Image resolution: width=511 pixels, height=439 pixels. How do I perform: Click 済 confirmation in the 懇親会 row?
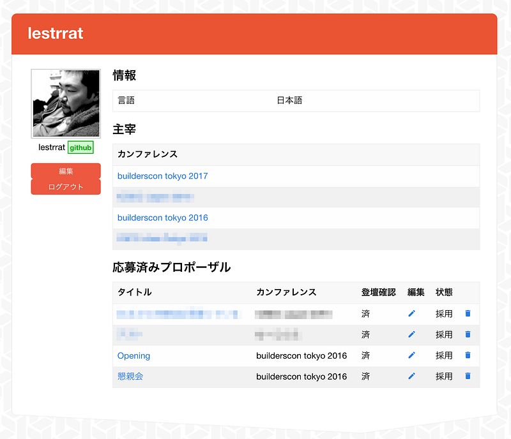pyautogui.click(x=365, y=376)
